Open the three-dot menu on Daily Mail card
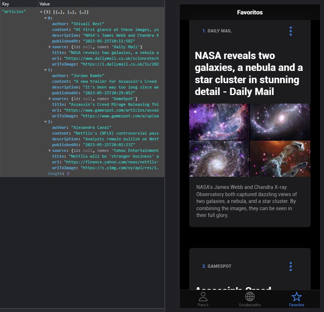 [291, 31]
